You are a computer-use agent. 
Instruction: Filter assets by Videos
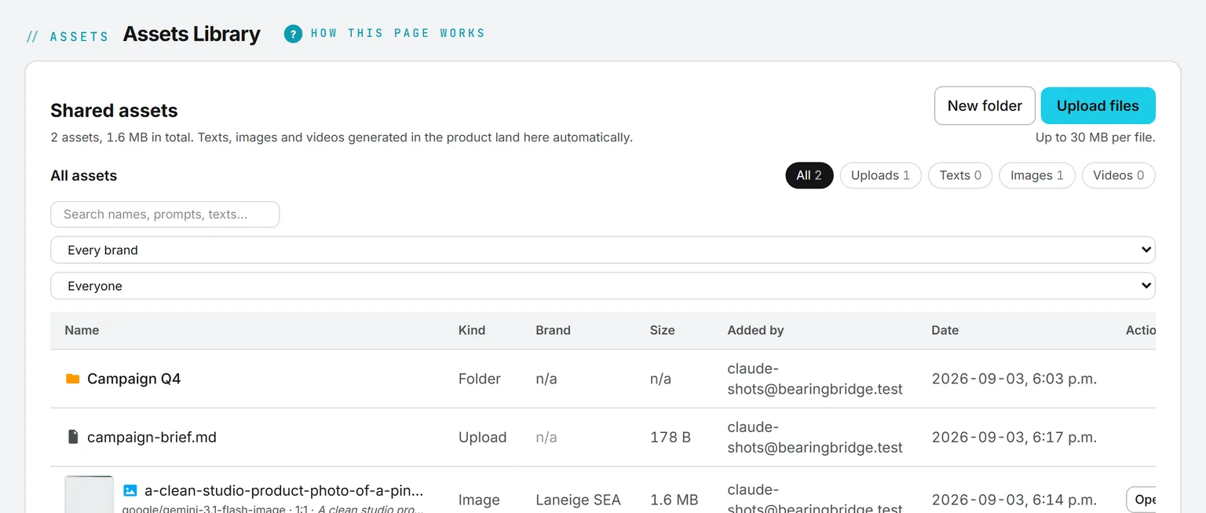(1118, 175)
